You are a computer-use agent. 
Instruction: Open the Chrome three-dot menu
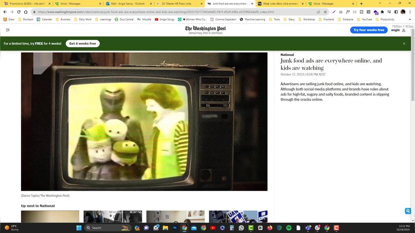pos(410,12)
